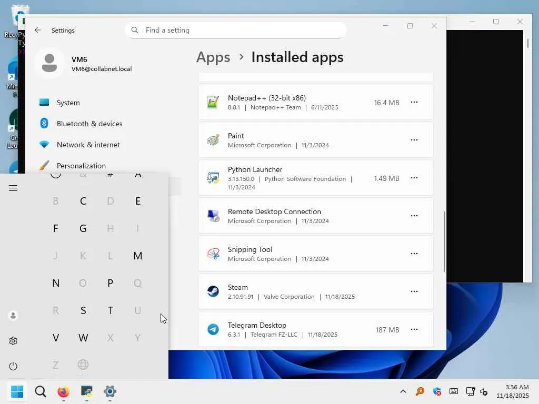The height and width of the screenshot is (404, 539).
Task: Click the Python Launcher app icon
Action: tap(213, 178)
